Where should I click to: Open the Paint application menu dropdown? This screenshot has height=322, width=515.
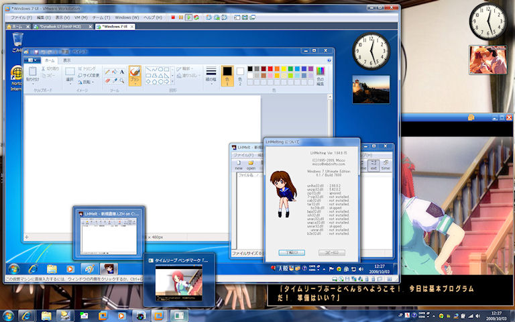[32, 60]
